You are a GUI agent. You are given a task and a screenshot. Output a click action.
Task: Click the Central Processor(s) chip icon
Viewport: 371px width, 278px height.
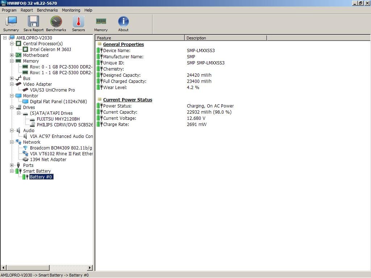18,43
